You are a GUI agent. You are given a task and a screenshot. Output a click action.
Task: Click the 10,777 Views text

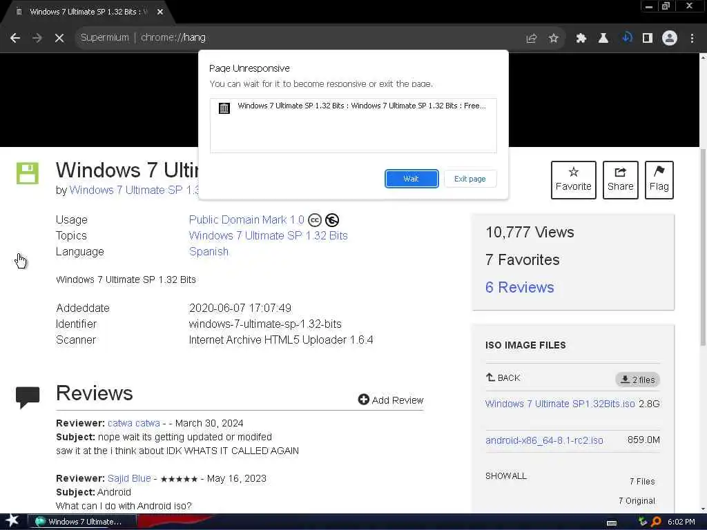click(x=530, y=232)
